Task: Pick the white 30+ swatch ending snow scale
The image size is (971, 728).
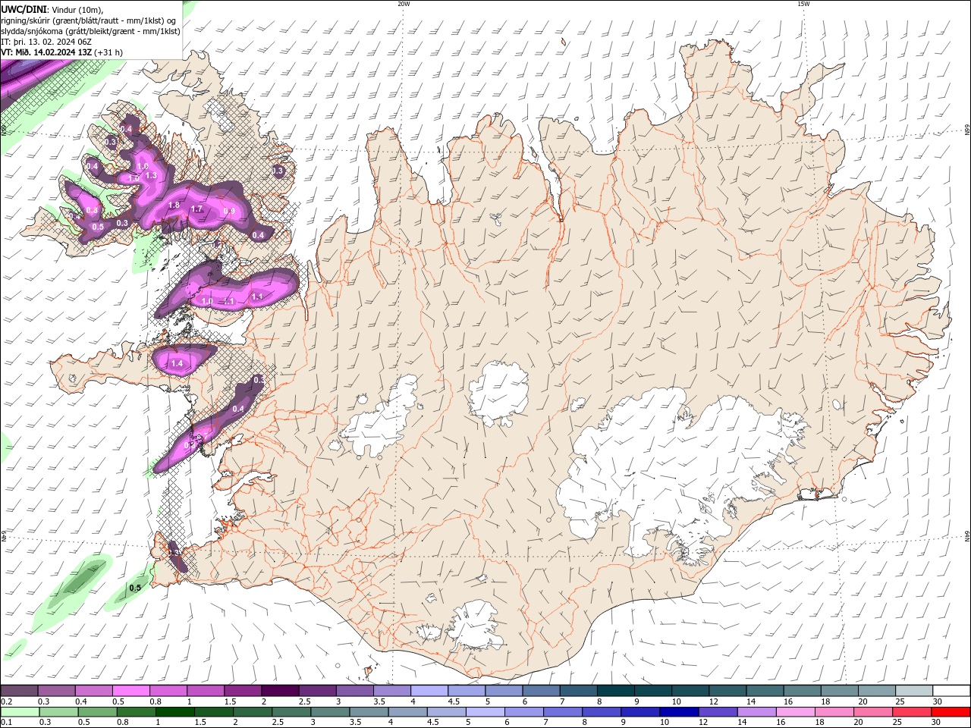Action: coord(951,691)
